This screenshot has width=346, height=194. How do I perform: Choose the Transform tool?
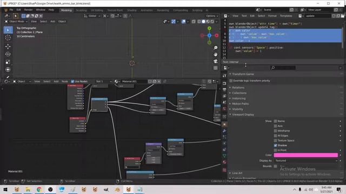[8, 70]
